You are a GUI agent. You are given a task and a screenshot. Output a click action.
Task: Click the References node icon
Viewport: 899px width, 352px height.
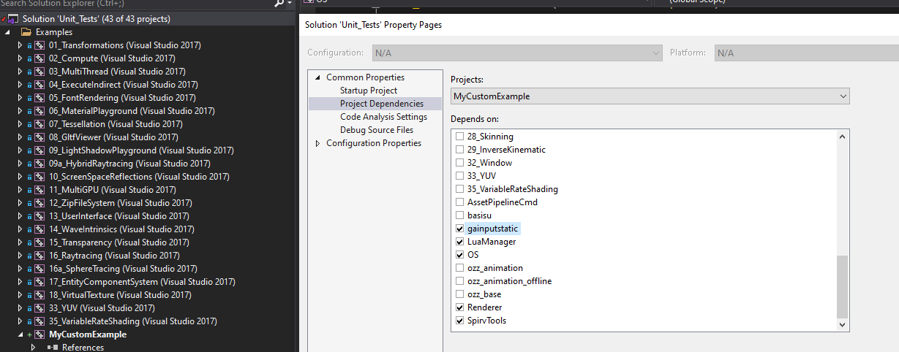pos(53,348)
